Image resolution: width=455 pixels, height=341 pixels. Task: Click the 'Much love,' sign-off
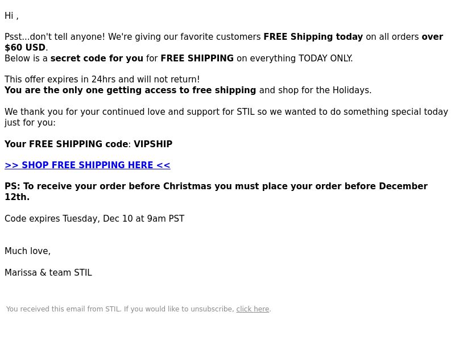click(27, 251)
